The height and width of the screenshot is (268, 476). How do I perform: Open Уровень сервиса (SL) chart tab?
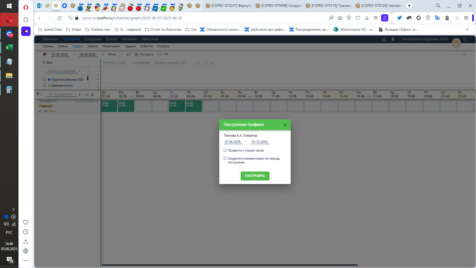click(x=170, y=63)
